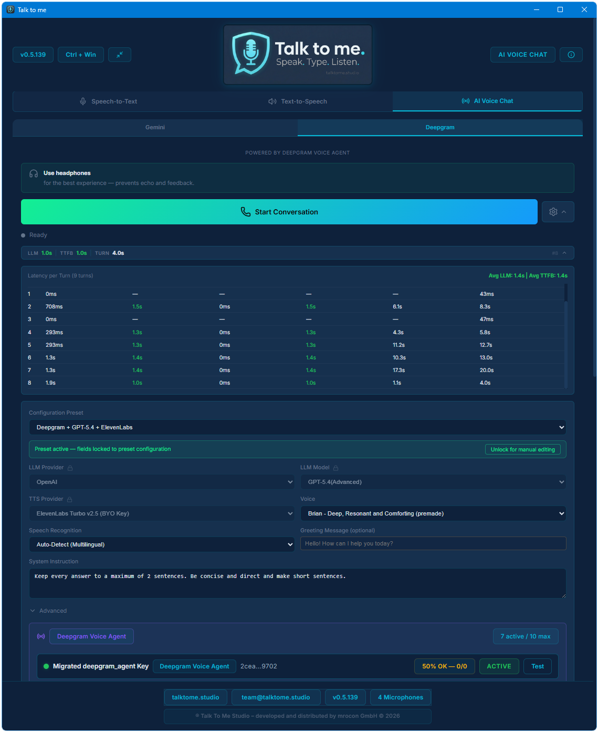Click the Deepgram Voice Agent section label
Image resolution: width=598 pixels, height=732 pixels.
91,636
